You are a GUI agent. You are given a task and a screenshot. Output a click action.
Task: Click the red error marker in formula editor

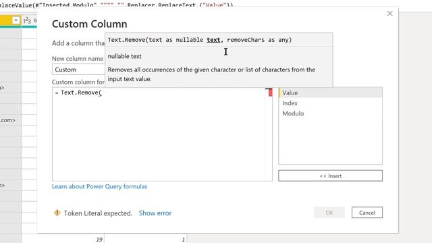click(x=270, y=92)
